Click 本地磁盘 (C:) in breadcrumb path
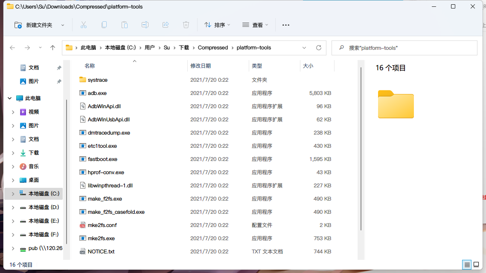The image size is (486, 273). point(120,48)
